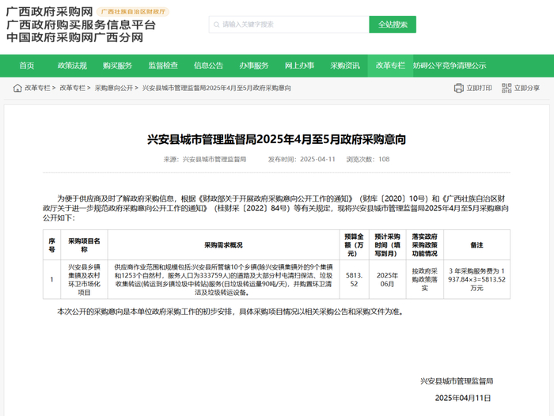Click the closing note starting 本次公开的采购意向
Viewport: 554px width, 416px height.
point(230,312)
